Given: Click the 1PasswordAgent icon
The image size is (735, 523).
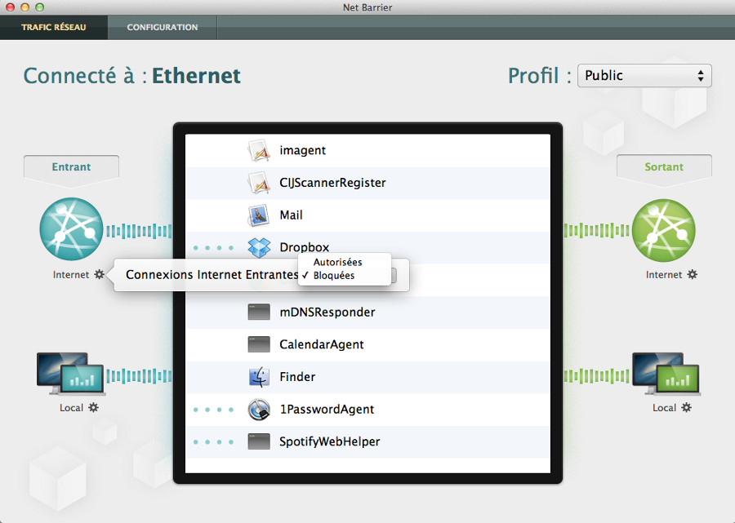Looking at the screenshot, I should [x=259, y=410].
